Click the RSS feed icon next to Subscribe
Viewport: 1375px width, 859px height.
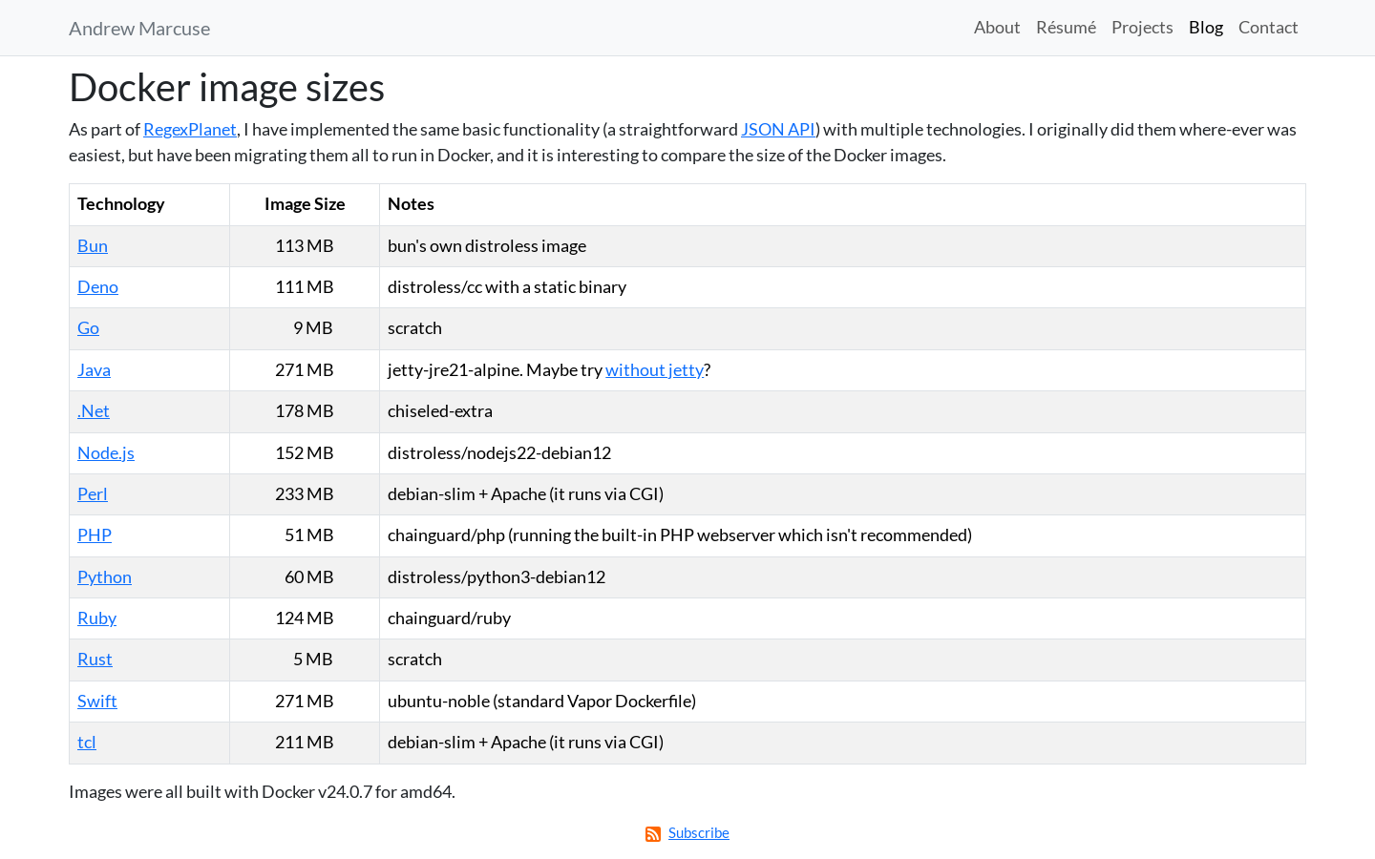(x=653, y=834)
